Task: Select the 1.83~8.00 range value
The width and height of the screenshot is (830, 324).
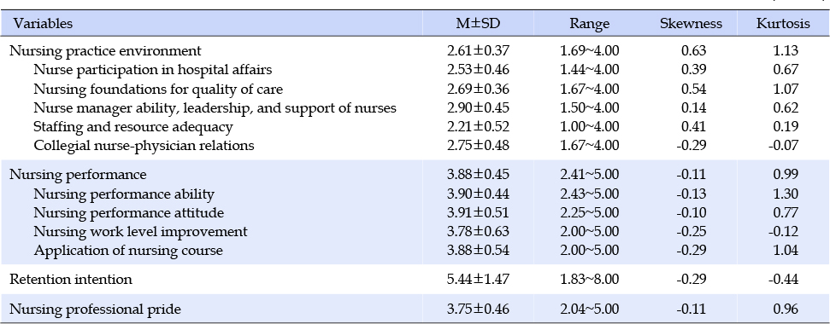Action: (589, 279)
